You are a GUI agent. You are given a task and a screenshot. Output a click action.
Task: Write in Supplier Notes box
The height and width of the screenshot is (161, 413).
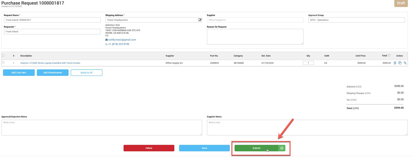tap(307, 128)
